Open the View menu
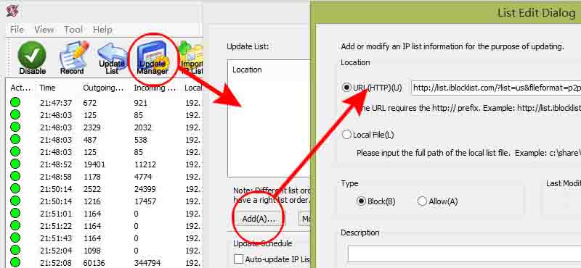The width and height of the screenshot is (581, 268). coord(44,30)
